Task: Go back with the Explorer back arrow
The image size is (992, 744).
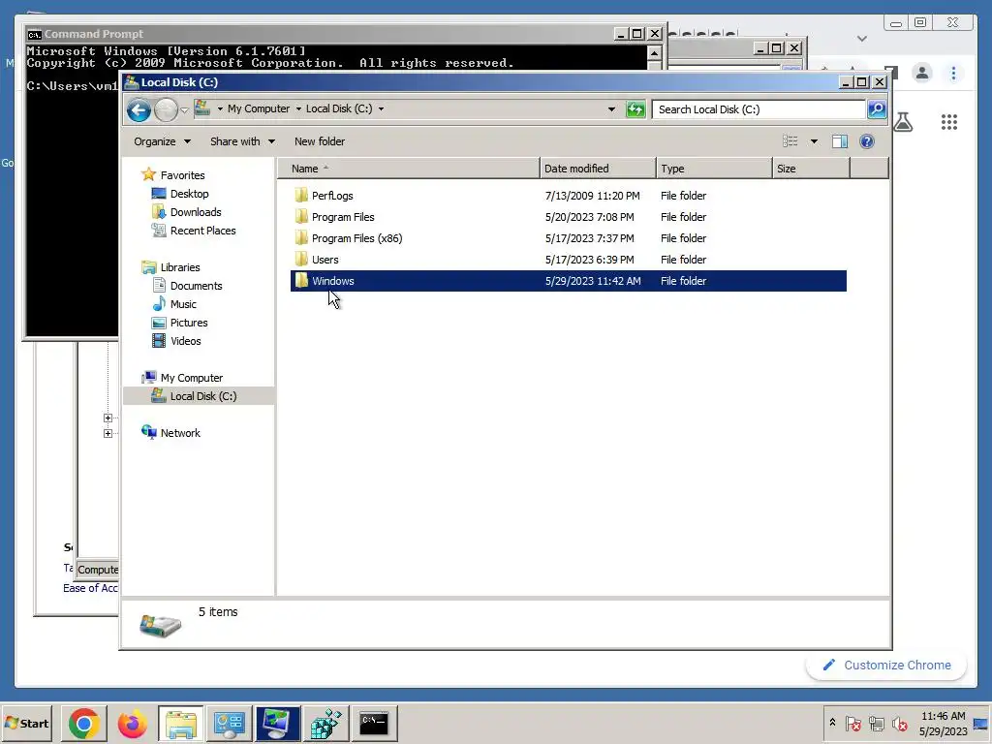Action: tap(139, 110)
